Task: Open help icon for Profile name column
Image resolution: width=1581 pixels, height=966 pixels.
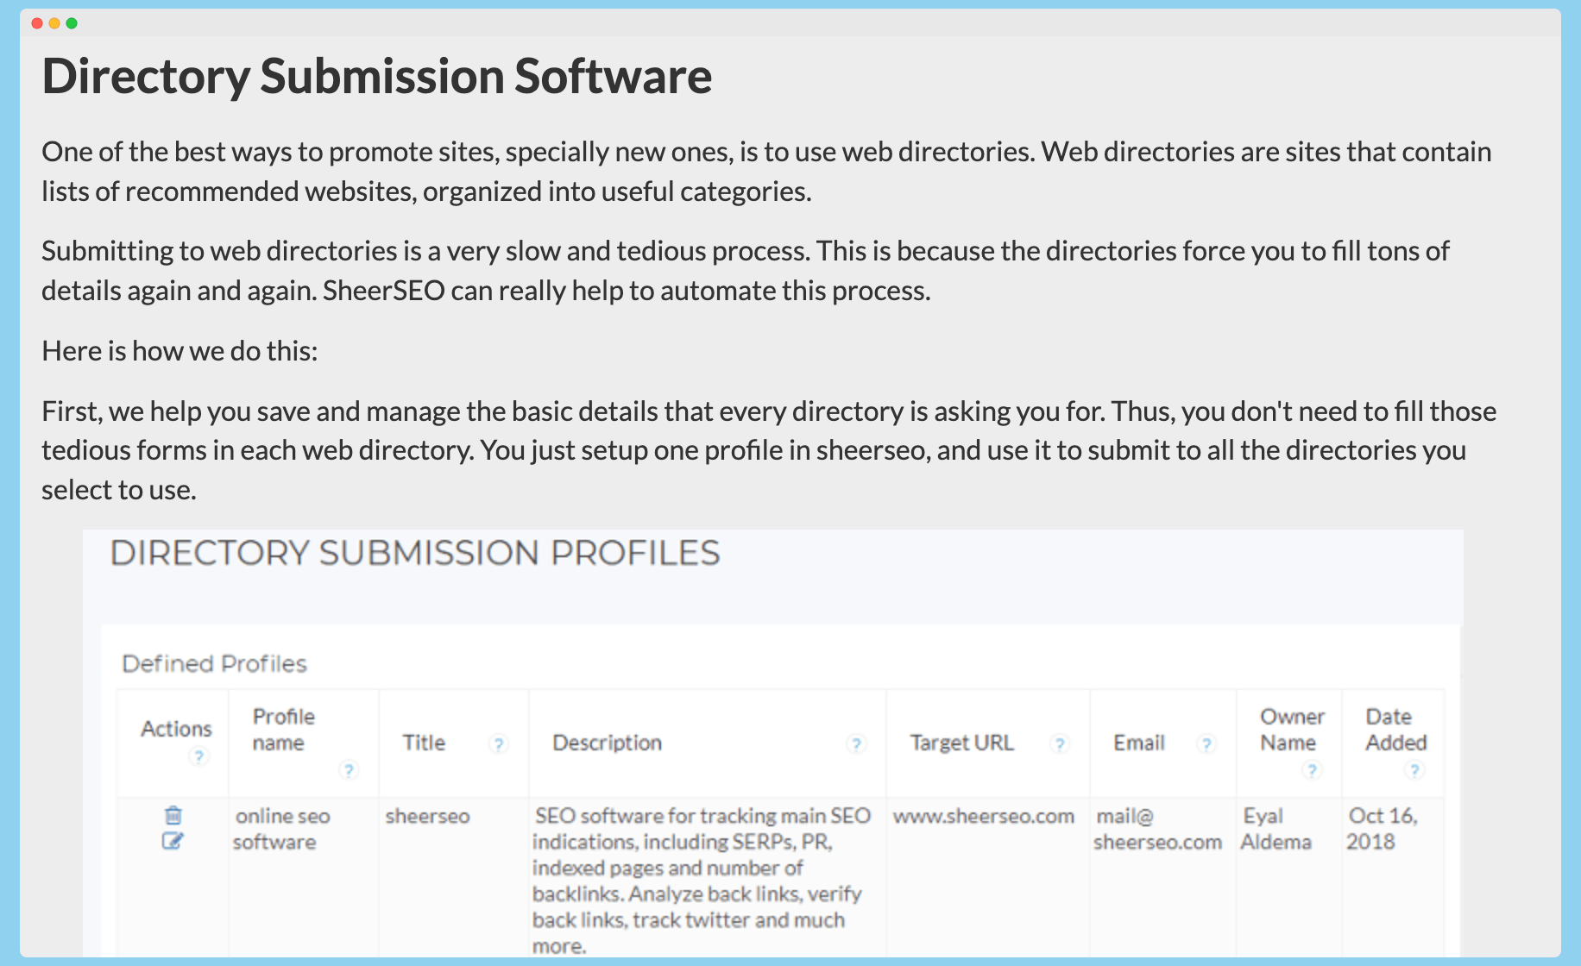Action: [349, 769]
